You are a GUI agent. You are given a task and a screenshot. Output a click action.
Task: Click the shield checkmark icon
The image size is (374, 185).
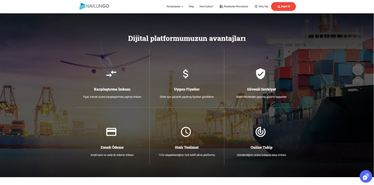click(260, 74)
